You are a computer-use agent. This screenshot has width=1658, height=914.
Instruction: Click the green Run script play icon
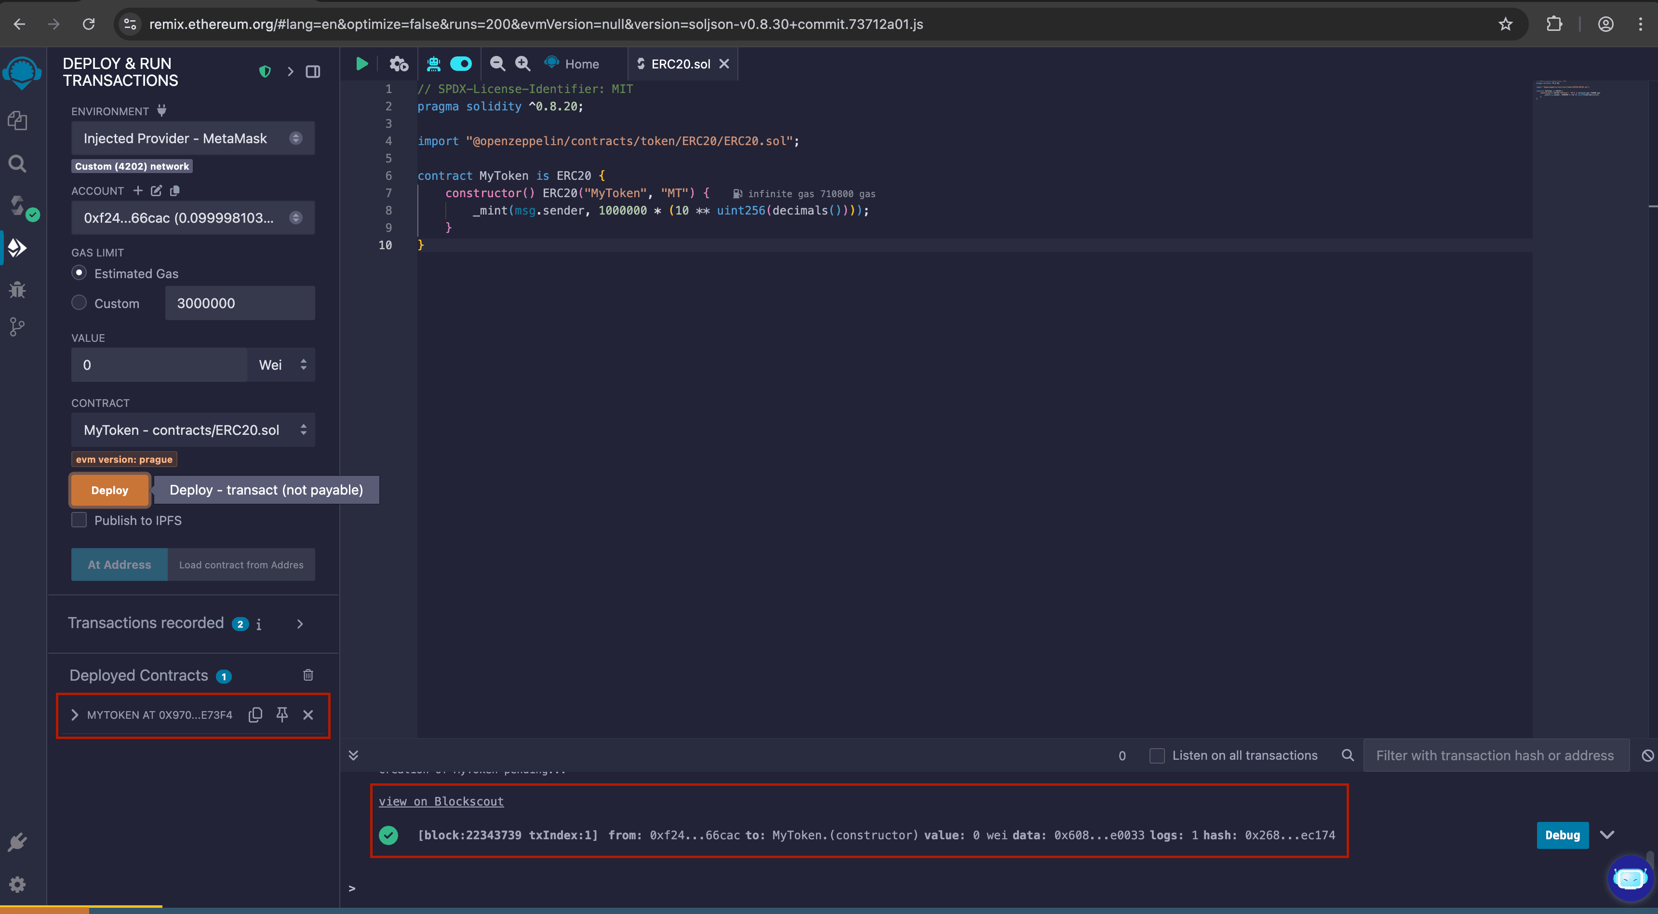[x=361, y=64]
